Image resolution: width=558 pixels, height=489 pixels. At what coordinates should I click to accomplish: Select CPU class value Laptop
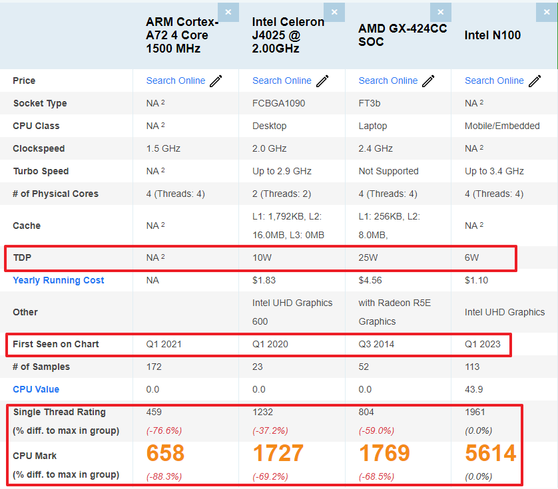(373, 126)
